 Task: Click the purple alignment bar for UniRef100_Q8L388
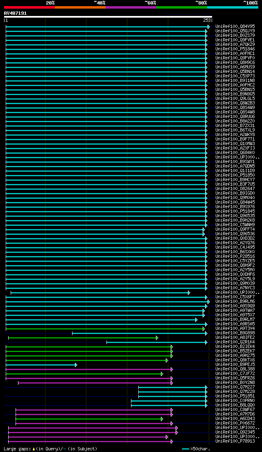point(89,369)
